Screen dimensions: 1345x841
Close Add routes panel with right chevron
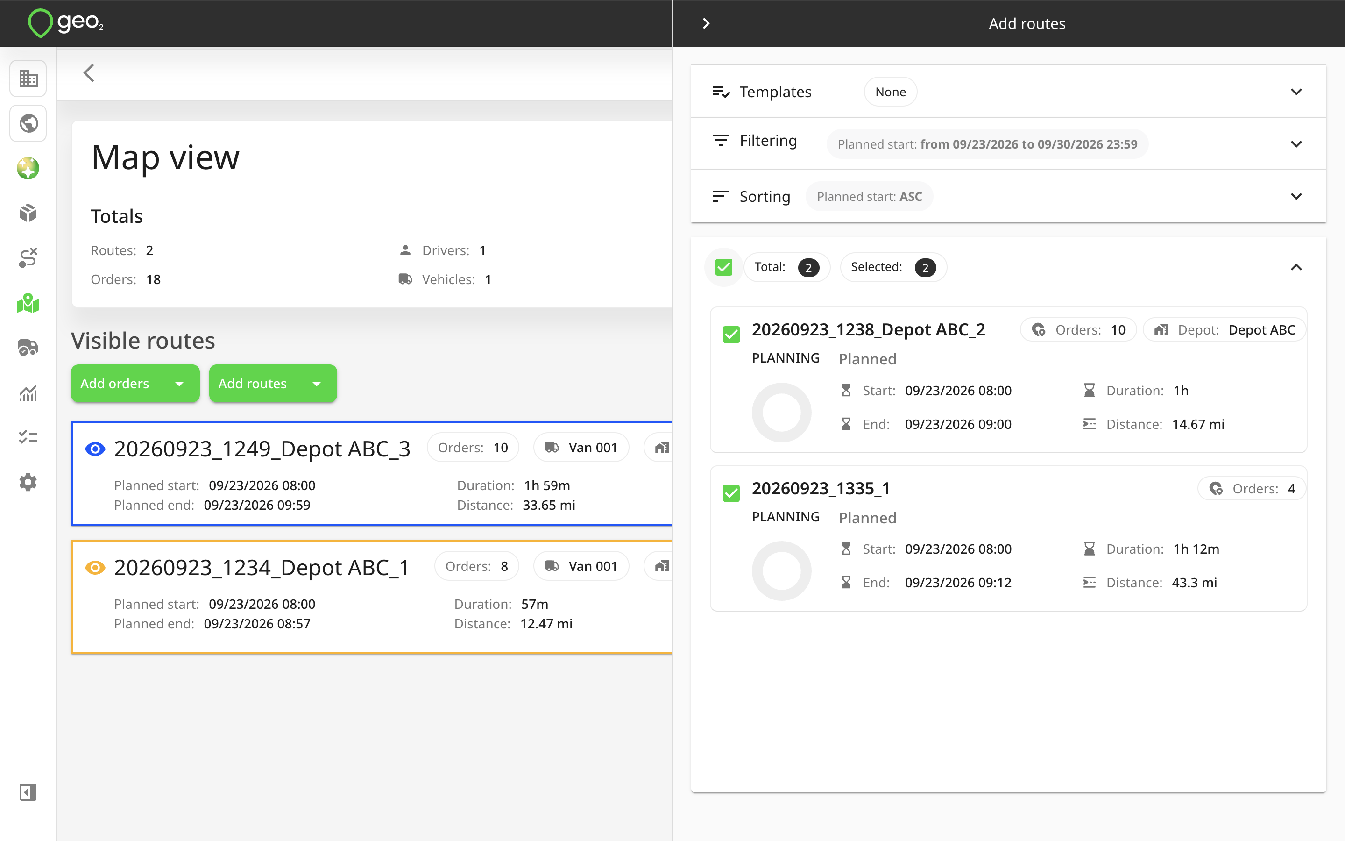706,23
